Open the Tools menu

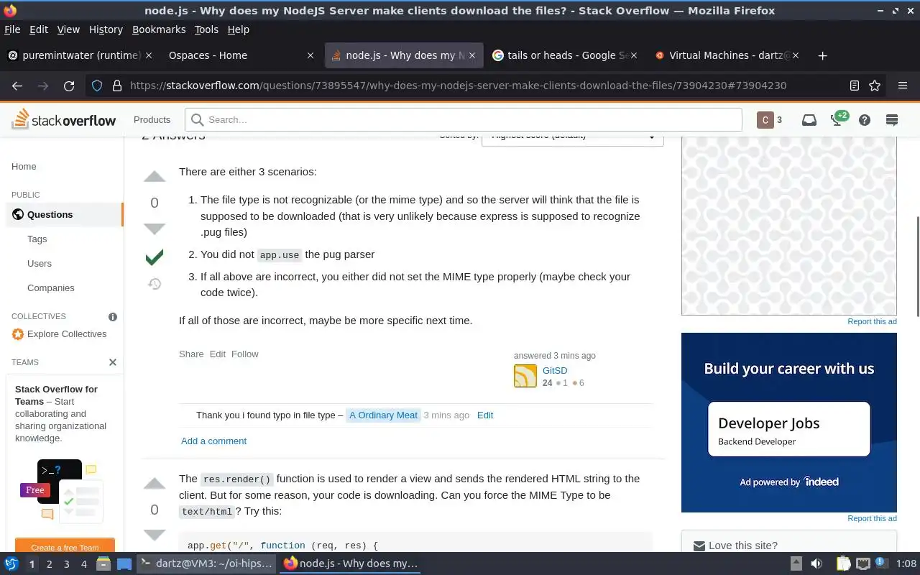click(x=206, y=29)
